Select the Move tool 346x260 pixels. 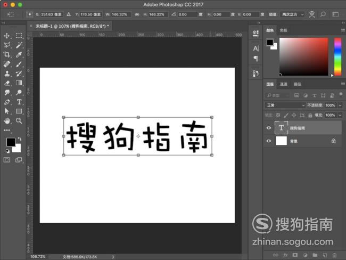coord(7,36)
